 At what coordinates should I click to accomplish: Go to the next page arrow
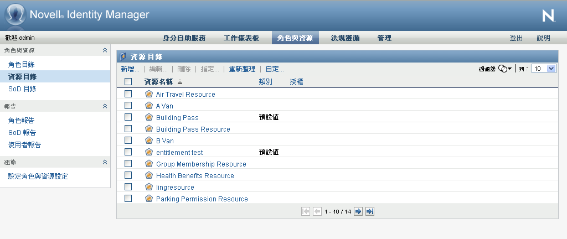point(358,211)
